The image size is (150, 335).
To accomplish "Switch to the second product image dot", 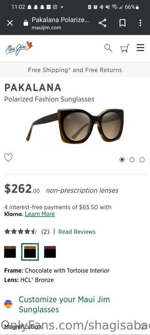I will [x=132, y=160].
